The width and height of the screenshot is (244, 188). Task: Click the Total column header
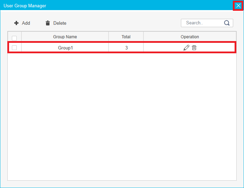tap(126, 37)
